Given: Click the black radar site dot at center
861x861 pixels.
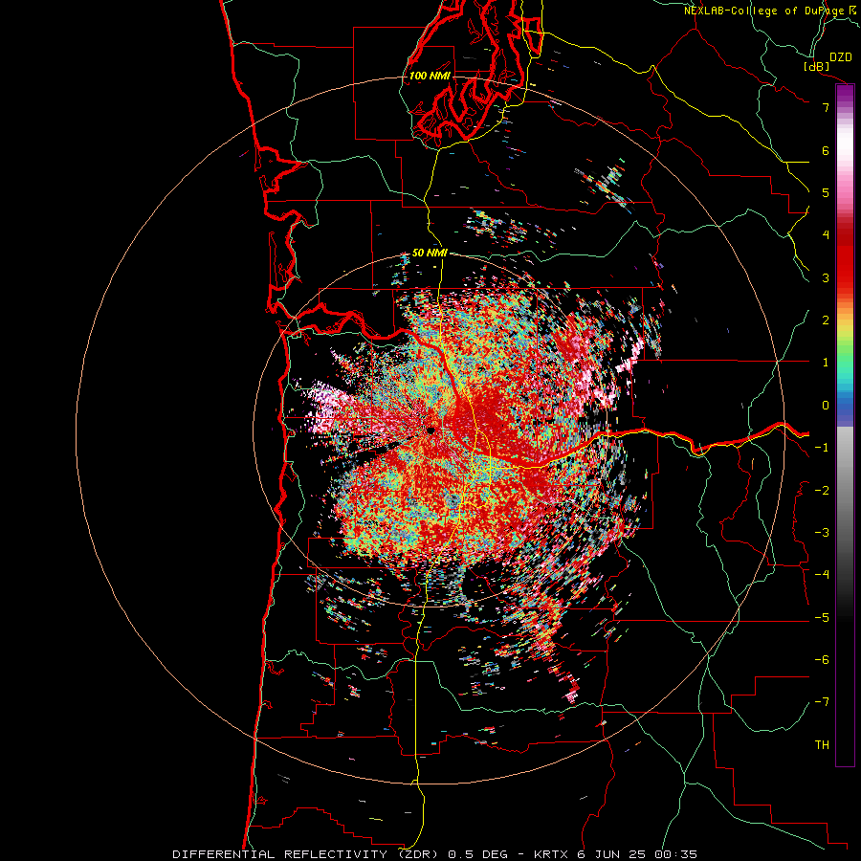Looking at the screenshot, I should pos(430,430).
